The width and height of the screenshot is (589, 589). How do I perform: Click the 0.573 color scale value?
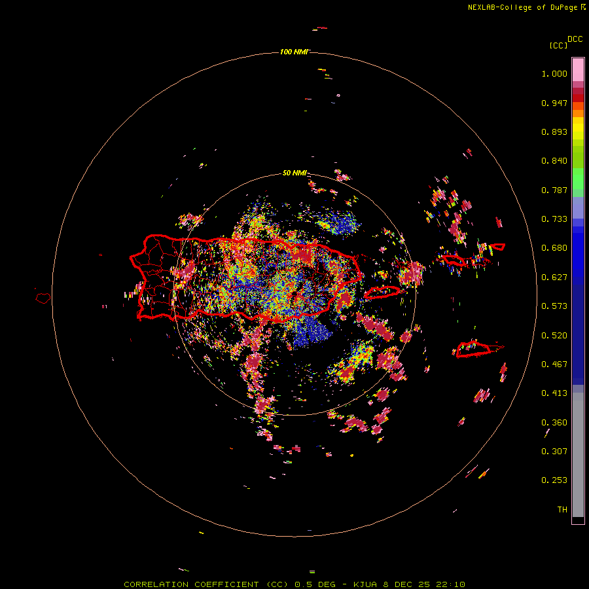(x=554, y=306)
